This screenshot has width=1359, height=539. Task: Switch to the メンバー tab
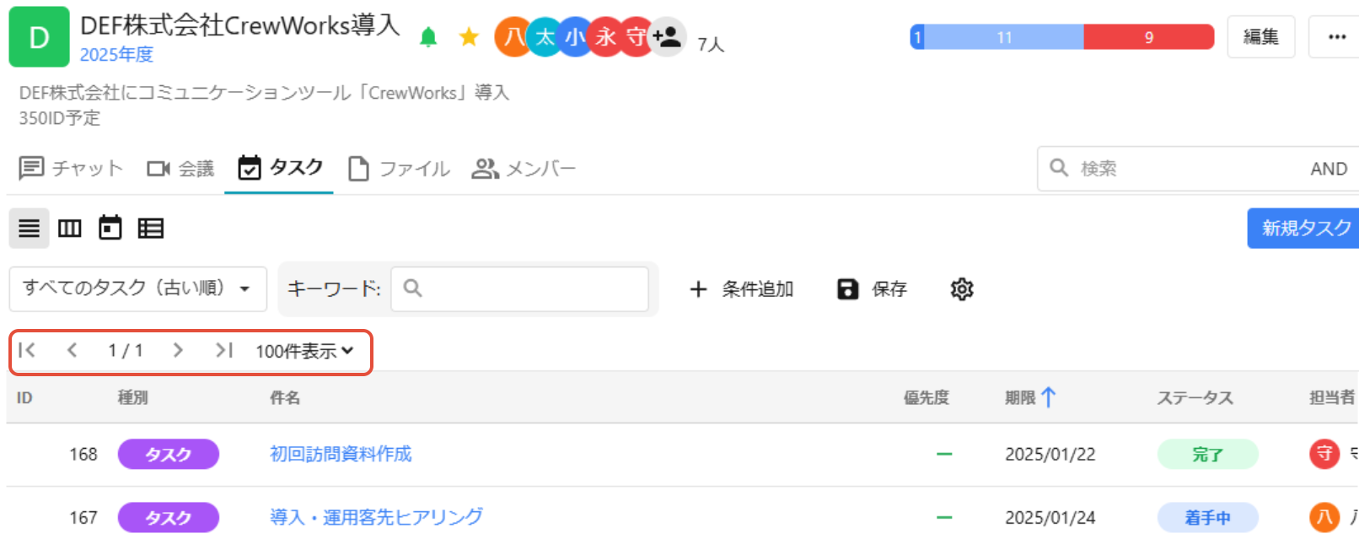pos(524,169)
